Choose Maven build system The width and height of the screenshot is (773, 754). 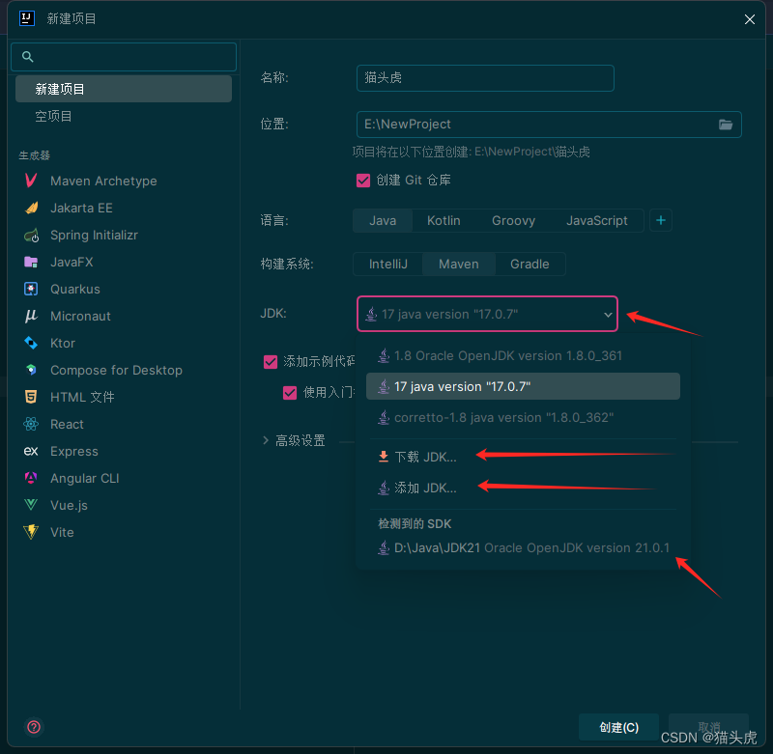(458, 264)
